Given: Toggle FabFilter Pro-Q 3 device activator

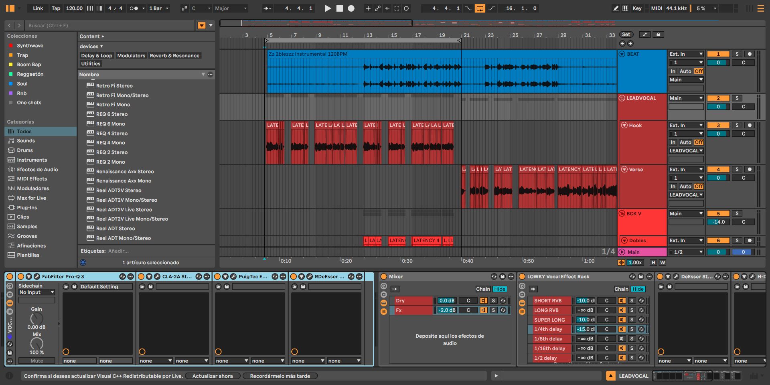Looking at the screenshot, I should click(x=21, y=277).
